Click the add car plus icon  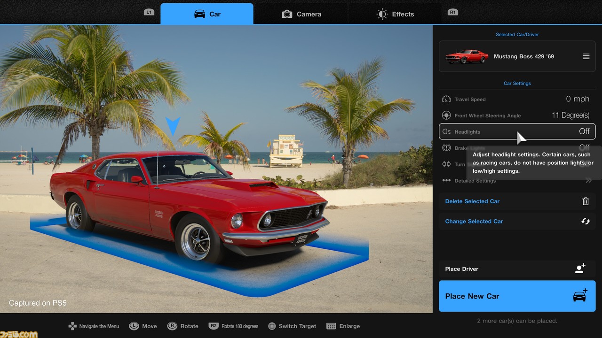click(x=580, y=295)
